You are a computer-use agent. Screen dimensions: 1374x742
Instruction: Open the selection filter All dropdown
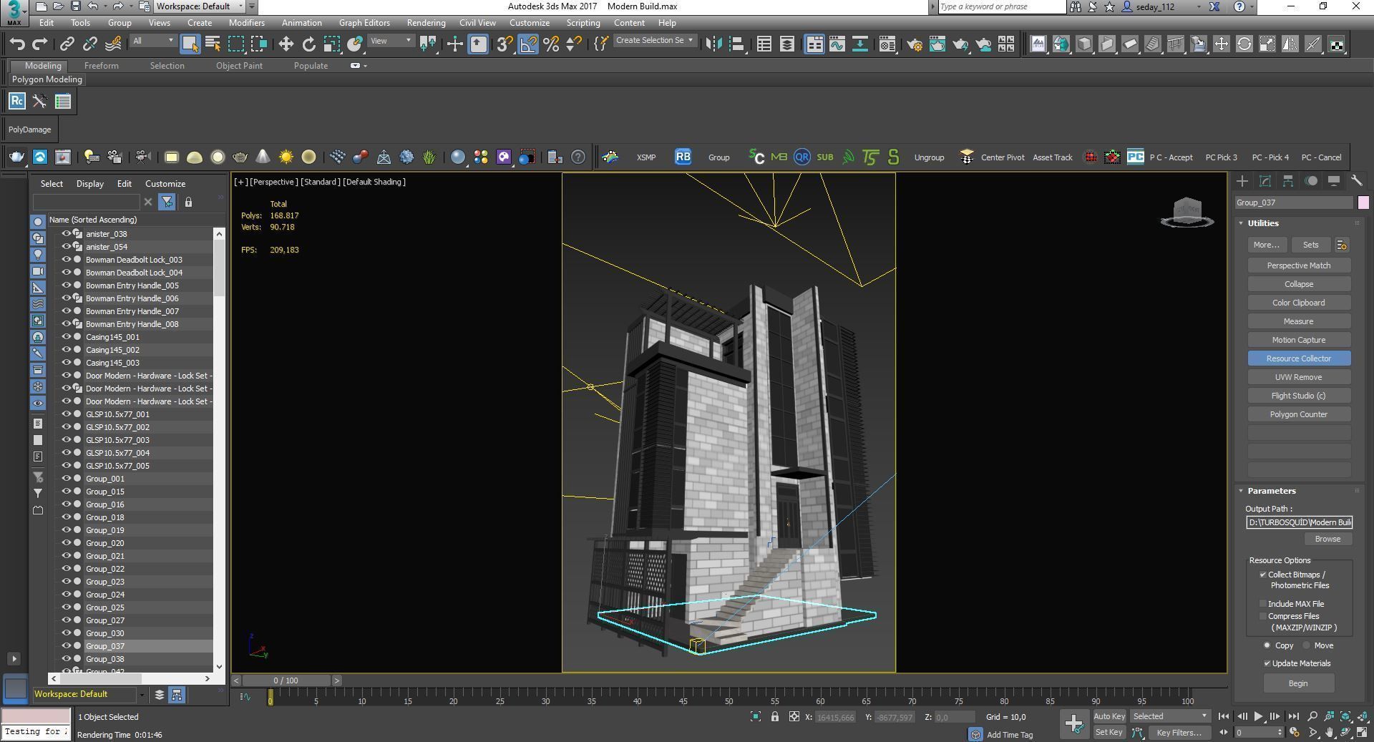[x=153, y=41]
